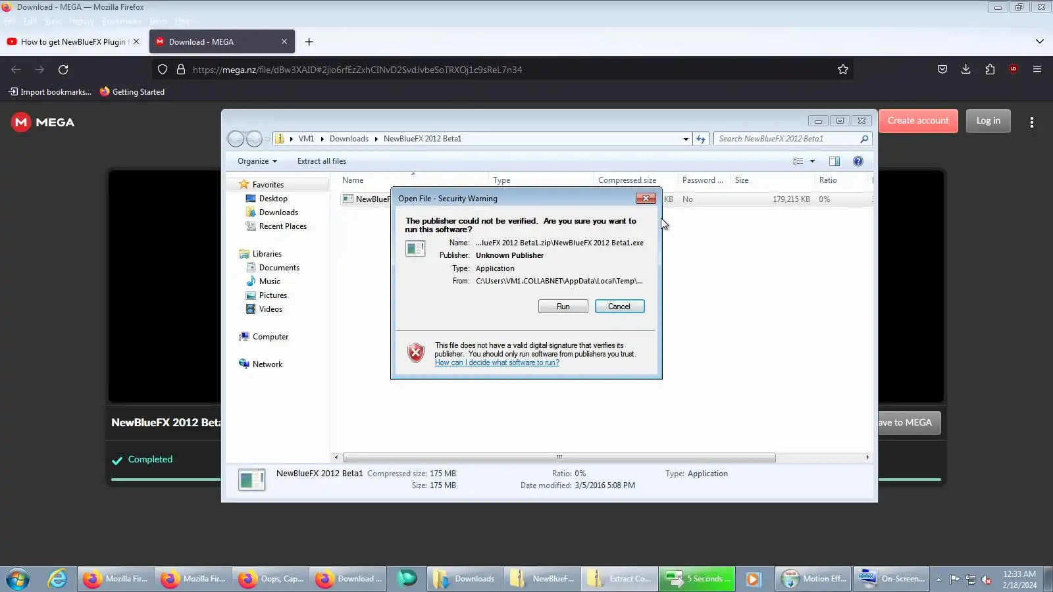
Task: Show hidden system tray icons
Action: tap(939, 580)
